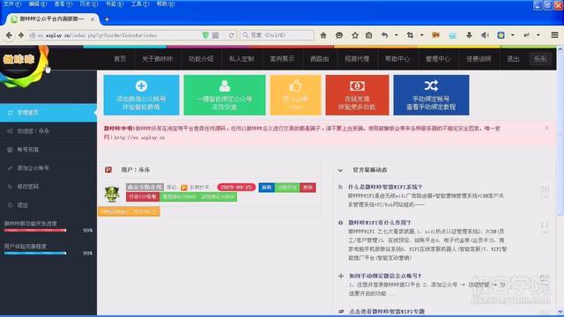The height and width of the screenshot is (317, 564).
Task: Open the browser hamburger menu
Action: click(554, 35)
